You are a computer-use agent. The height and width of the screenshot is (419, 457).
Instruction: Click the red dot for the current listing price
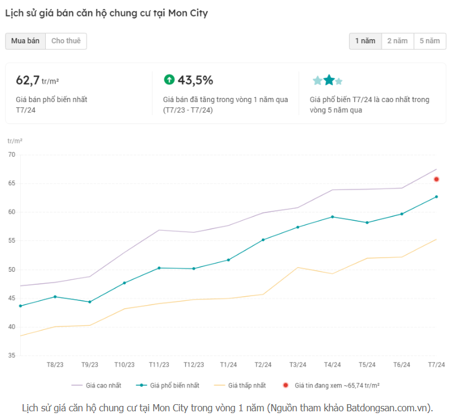coord(436,179)
